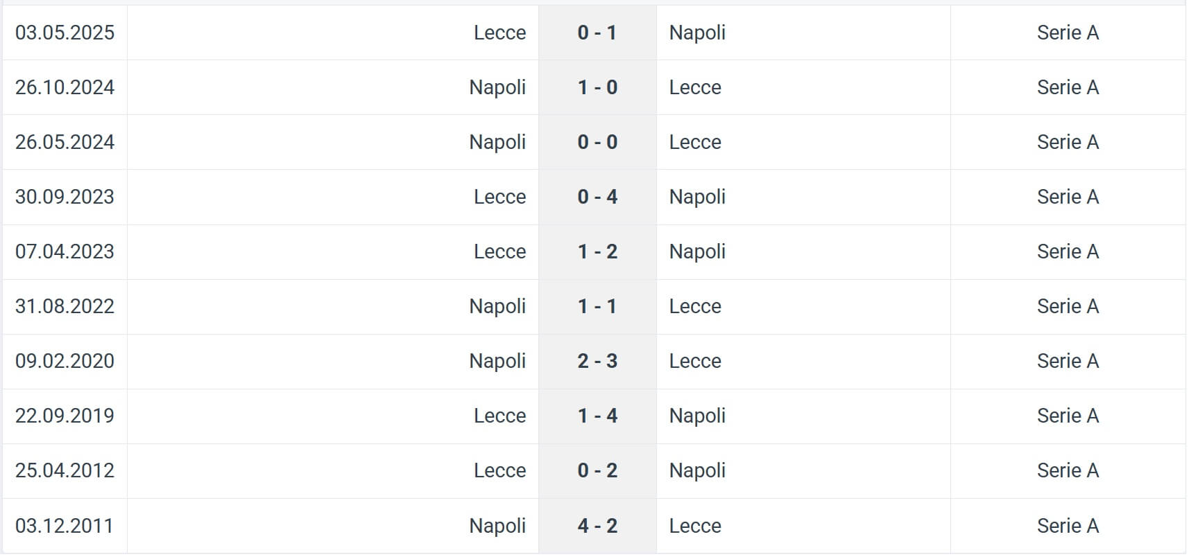1189x557 pixels.
Task: Click the 4 - 2 score from 03.12.2011
Action: tap(597, 526)
